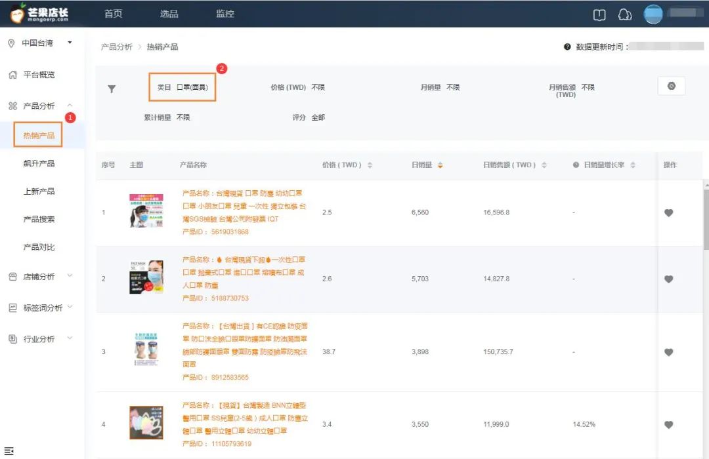
Task: Click daily revenue value 150,735.7
Action: (x=498, y=351)
